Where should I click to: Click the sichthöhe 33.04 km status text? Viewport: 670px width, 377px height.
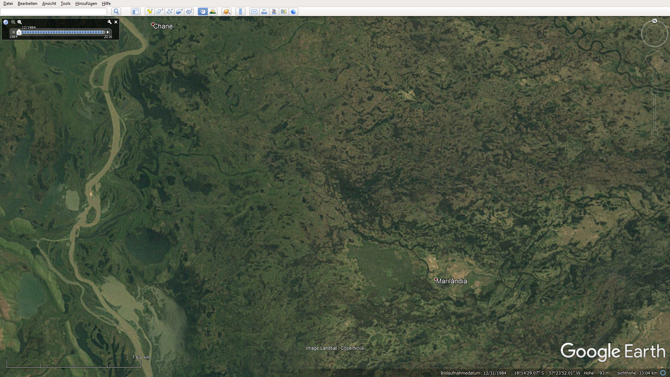[637, 373]
